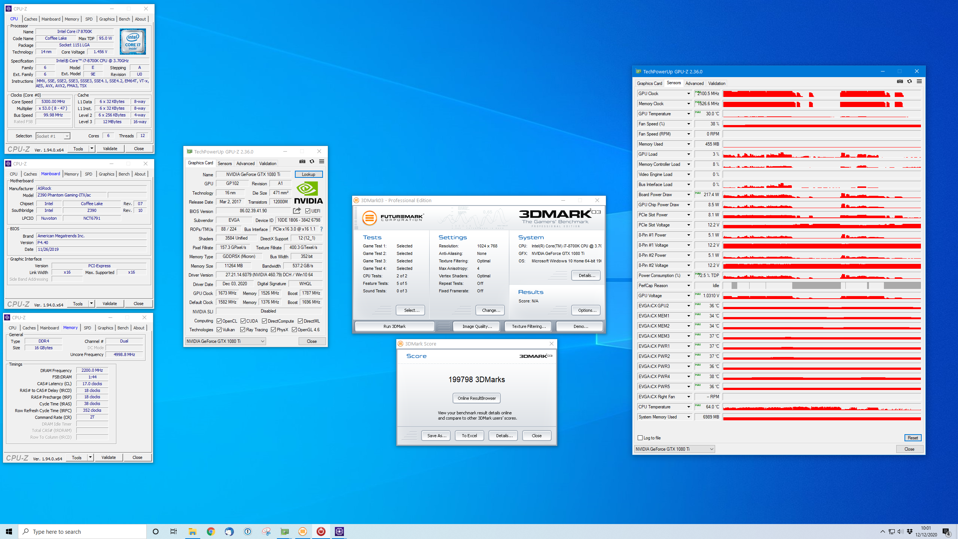Viewport: 958px width, 539px height.
Task: Expand Tools arrow in top CPU-Z window
Action: 92,149
